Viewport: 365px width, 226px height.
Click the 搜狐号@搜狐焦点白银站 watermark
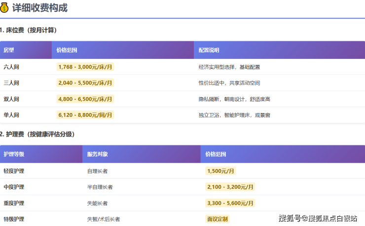[318, 219]
